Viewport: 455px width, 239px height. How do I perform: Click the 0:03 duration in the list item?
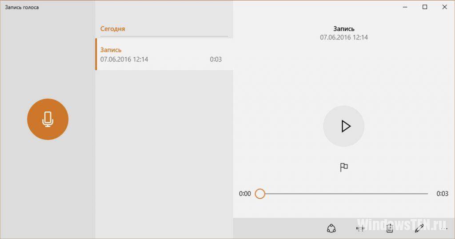[216, 60]
